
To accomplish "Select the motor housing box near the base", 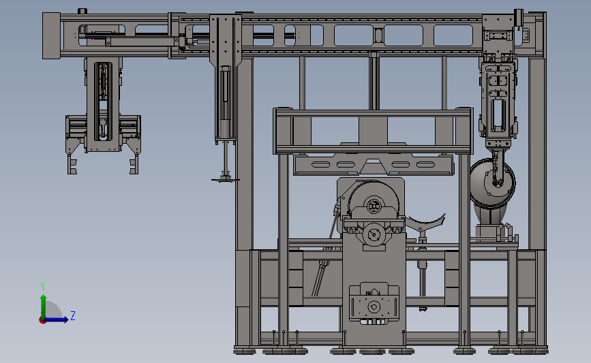I will (374, 304).
